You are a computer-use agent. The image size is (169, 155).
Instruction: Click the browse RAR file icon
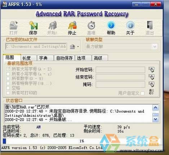pyautogui.click(x=72, y=46)
